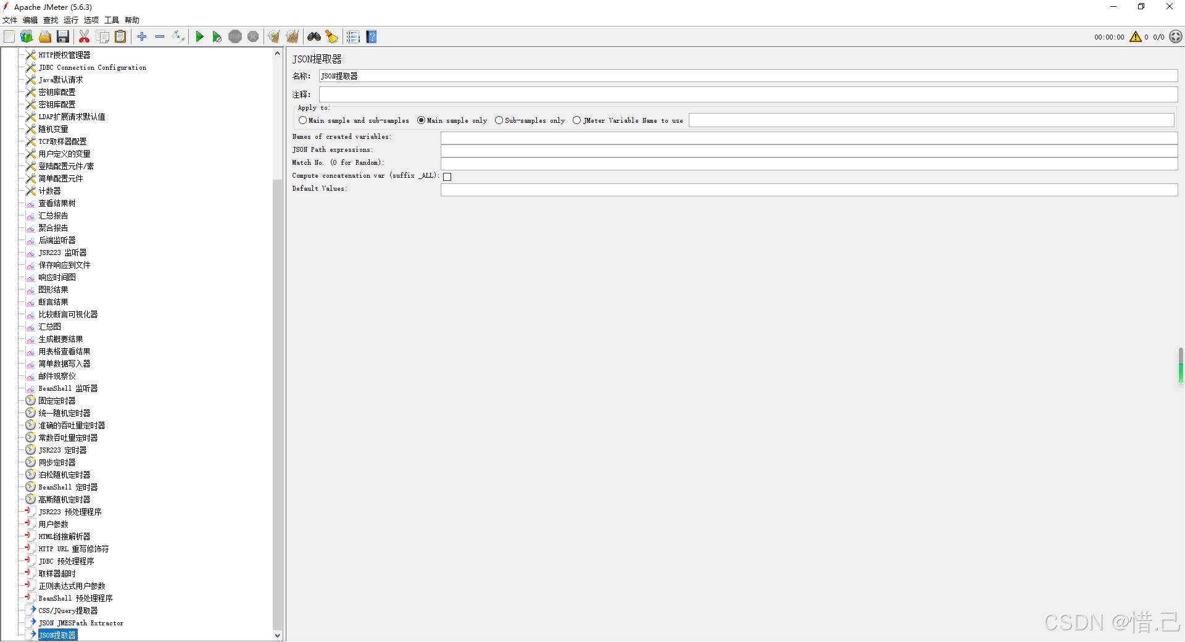Image resolution: width=1185 pixels, height=642 pixels.
Task: Open the templates icon in toolbar
Action: click(x=27, y=37)
